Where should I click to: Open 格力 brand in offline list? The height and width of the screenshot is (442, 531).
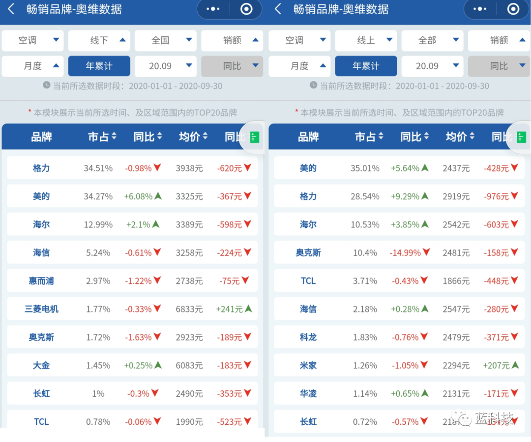(41, 168)
